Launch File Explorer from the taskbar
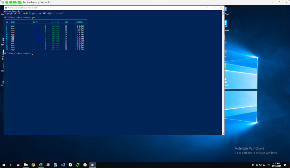This screenshot has width=290, height=168. (x=26, y=165)
